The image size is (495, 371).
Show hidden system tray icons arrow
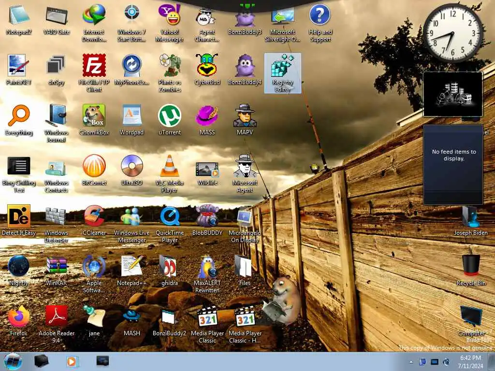pyautogui.click(x=411, y=362)
